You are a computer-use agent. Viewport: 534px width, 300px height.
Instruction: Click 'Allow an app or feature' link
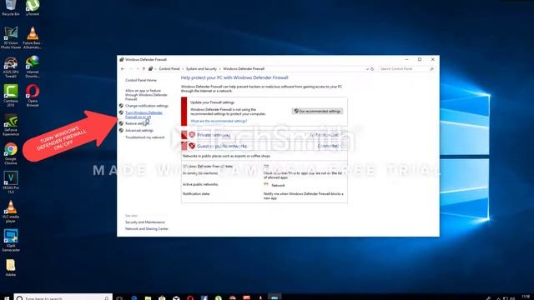pyautogui.click(x=146, y=95)
